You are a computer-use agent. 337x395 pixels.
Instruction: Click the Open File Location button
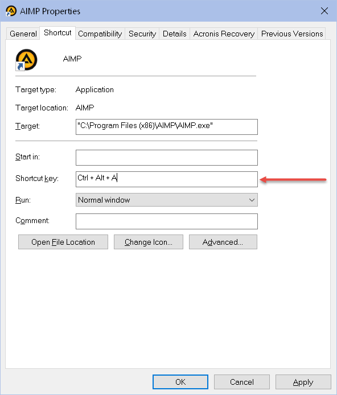(63, 242)
